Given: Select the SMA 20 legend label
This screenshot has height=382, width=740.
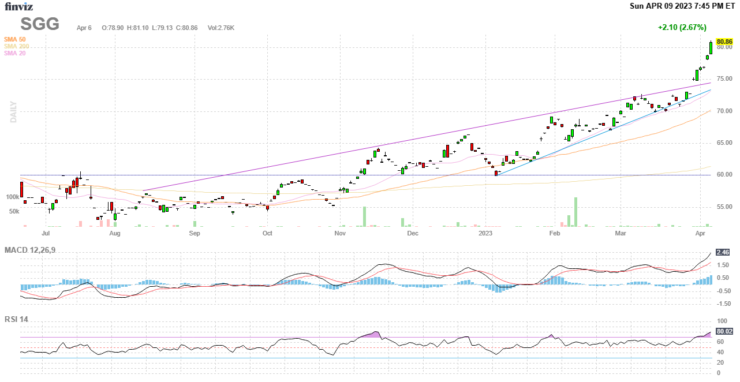Looking at the screenshot, I should coord(14,53).
